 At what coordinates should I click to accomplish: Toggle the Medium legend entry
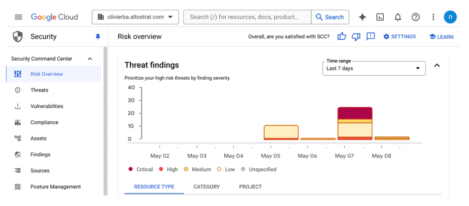pyautogui.click(x=197, y=169)
